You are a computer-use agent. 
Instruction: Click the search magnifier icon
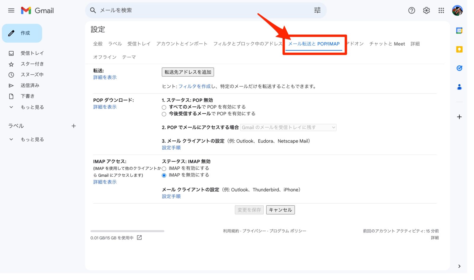(93, 10)
